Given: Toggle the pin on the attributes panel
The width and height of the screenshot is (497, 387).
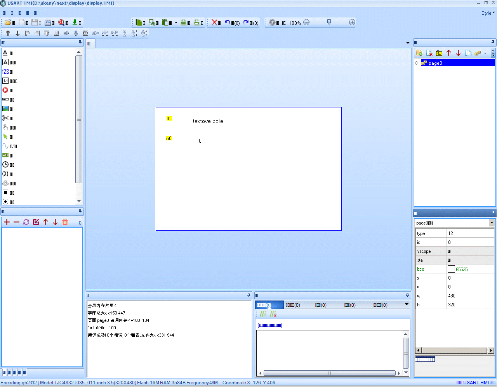Looking at the screenshot, I should point(493,213).
